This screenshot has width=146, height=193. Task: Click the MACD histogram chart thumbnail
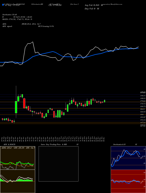[x=18, y=181]
